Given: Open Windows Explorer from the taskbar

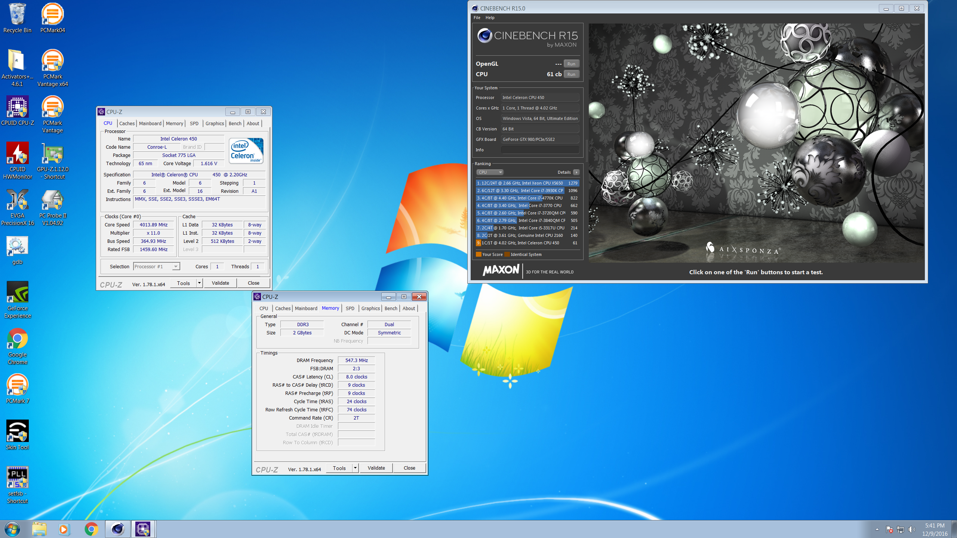Looking at the screenshot, I should [x=39, y=529].
